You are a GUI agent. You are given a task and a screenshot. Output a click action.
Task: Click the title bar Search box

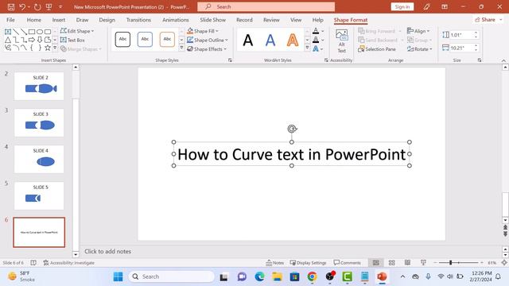pos(266,7)
